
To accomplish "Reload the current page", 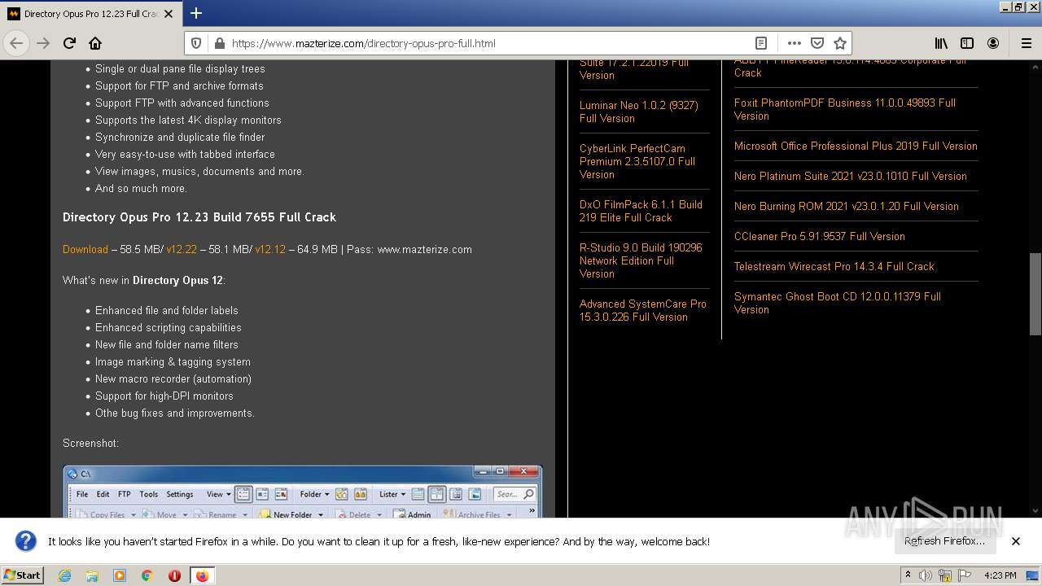I will pos(69,43).
